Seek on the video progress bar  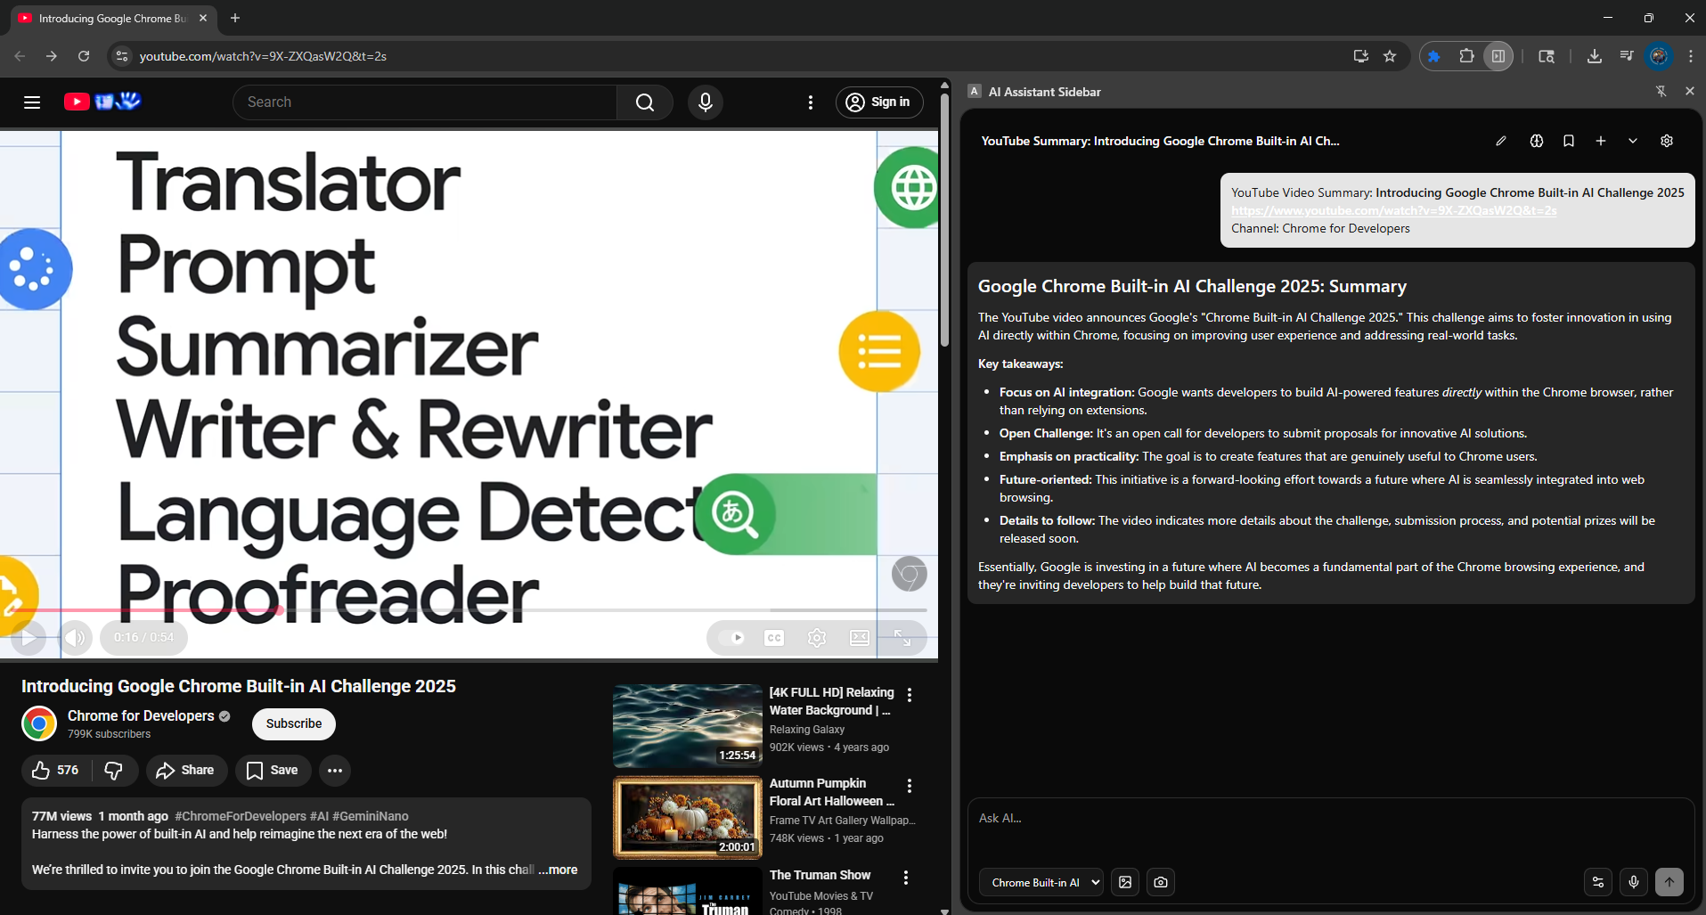click(469, 610)
